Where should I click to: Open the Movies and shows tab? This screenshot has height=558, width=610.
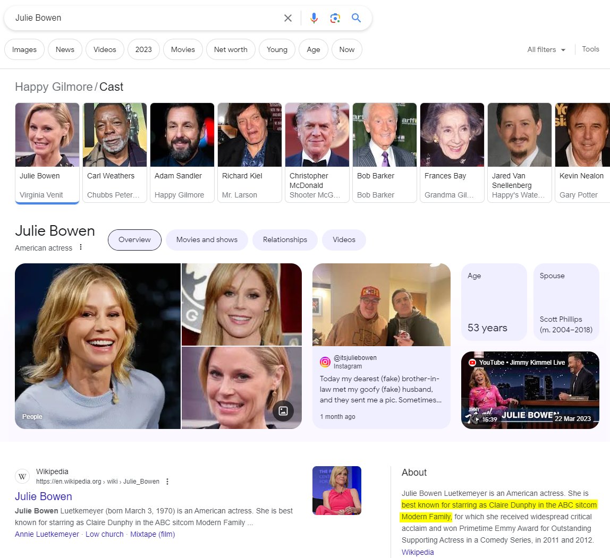(207, 240)
